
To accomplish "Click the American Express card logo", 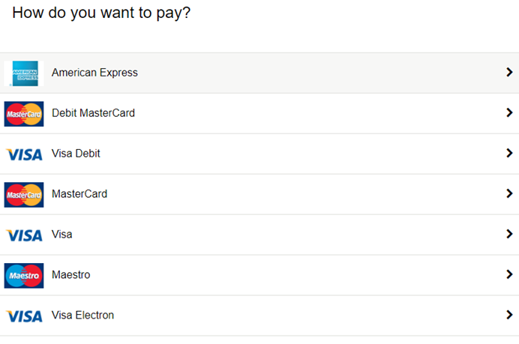I will (x=24, y=73).
